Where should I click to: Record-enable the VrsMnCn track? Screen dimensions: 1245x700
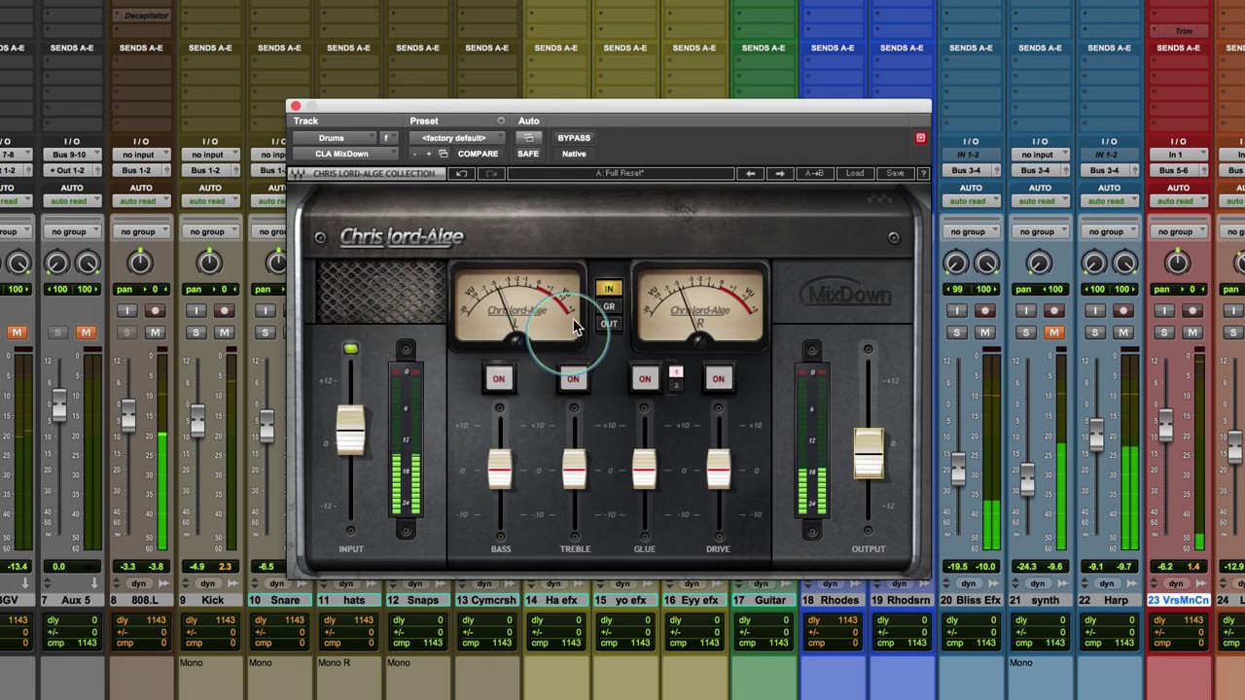coord(1192,311)
